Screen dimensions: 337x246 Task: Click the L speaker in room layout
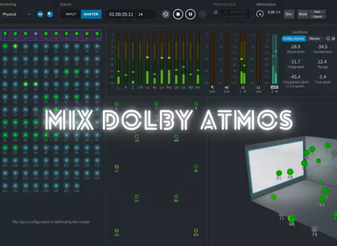pos(117,104)
